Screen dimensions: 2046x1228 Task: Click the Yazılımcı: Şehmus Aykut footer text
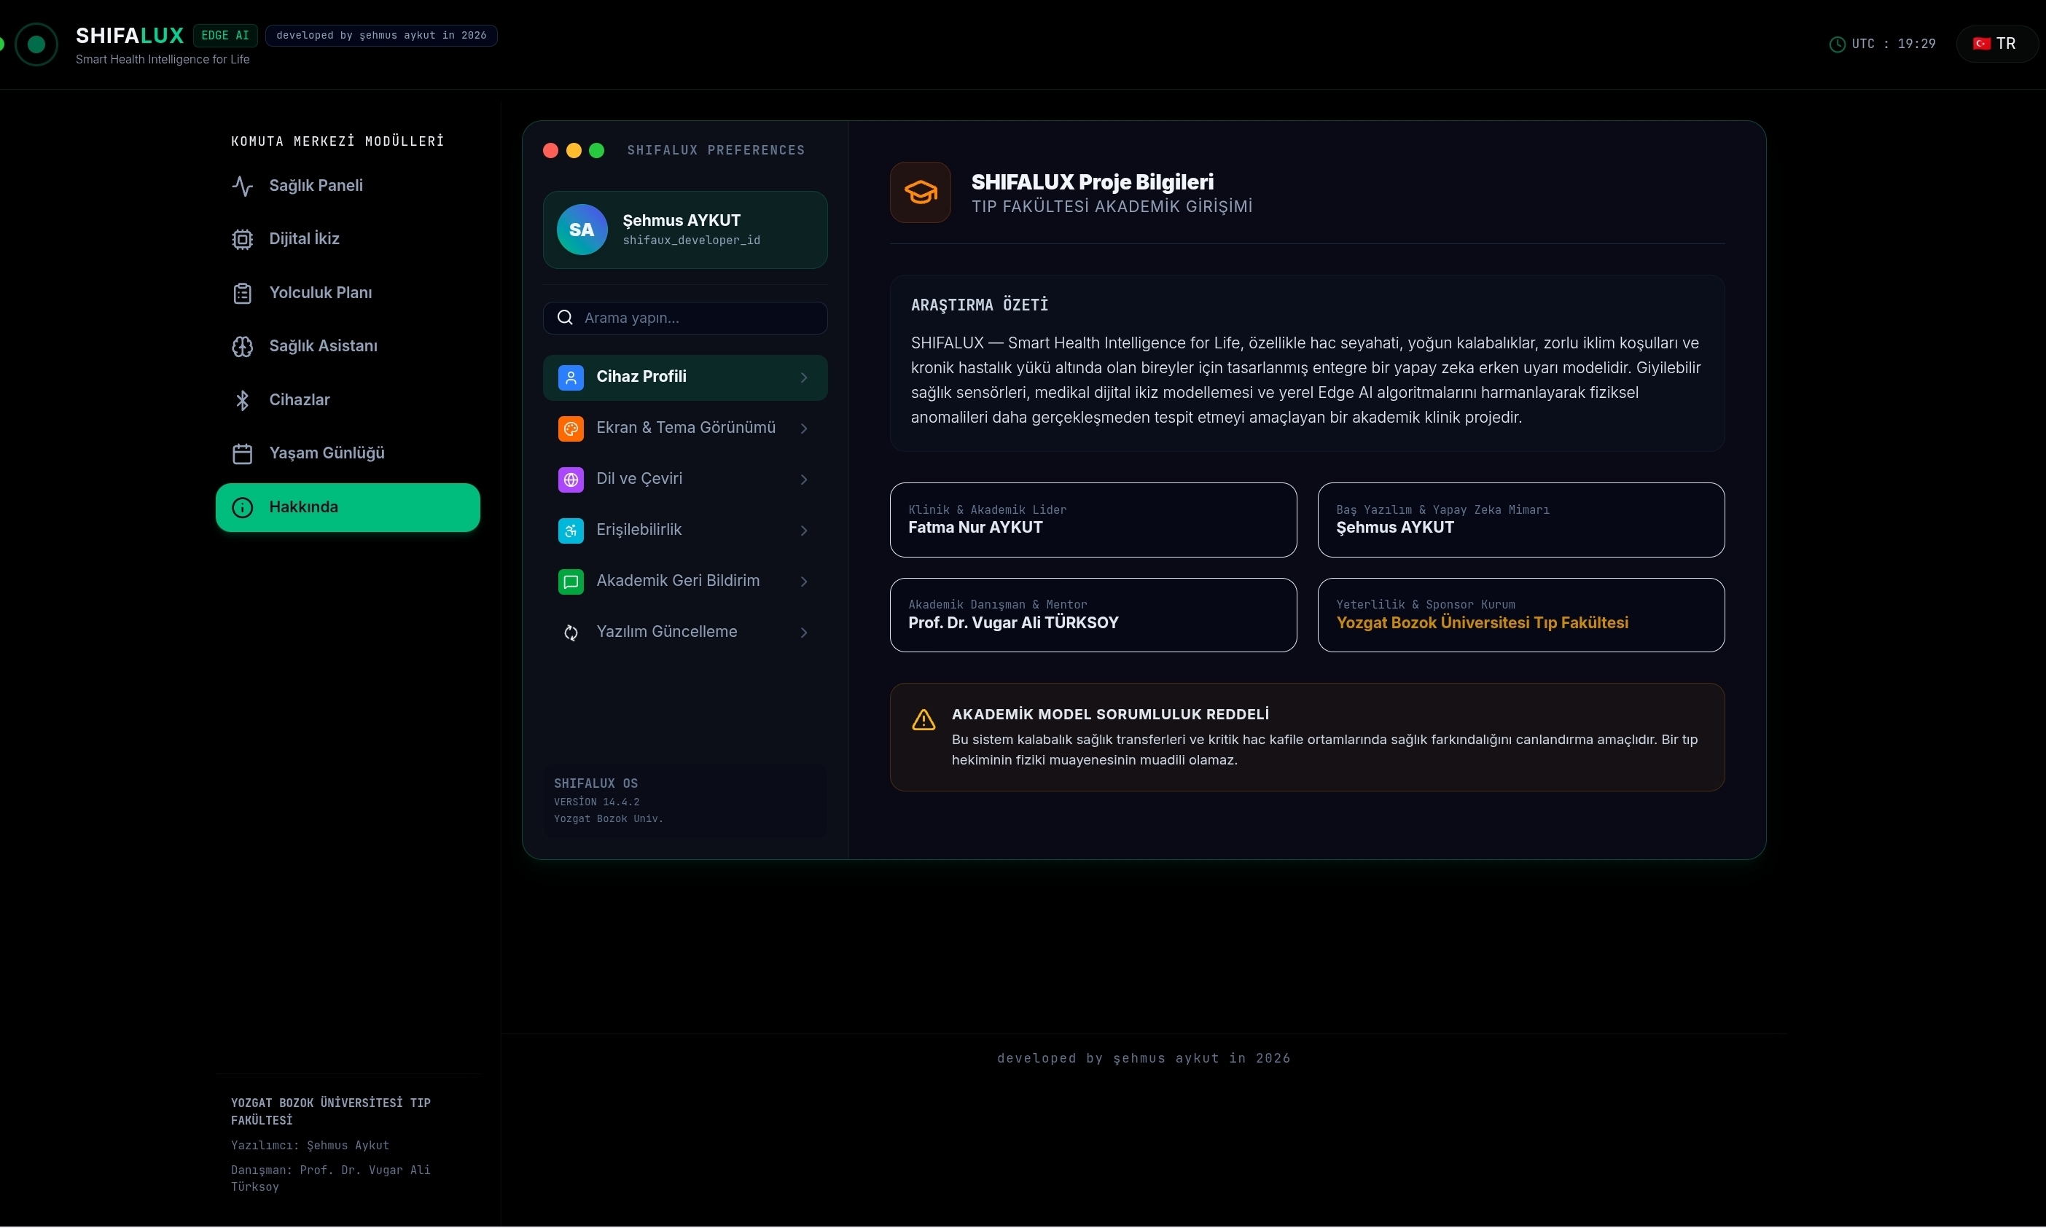click(x=311, y=1145)
